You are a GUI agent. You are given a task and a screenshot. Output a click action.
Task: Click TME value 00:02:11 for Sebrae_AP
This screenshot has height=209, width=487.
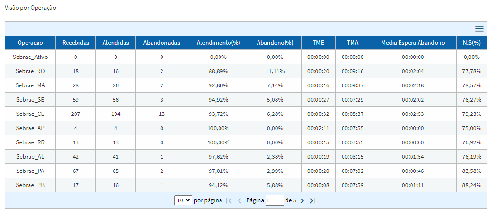tap(318, 128)
